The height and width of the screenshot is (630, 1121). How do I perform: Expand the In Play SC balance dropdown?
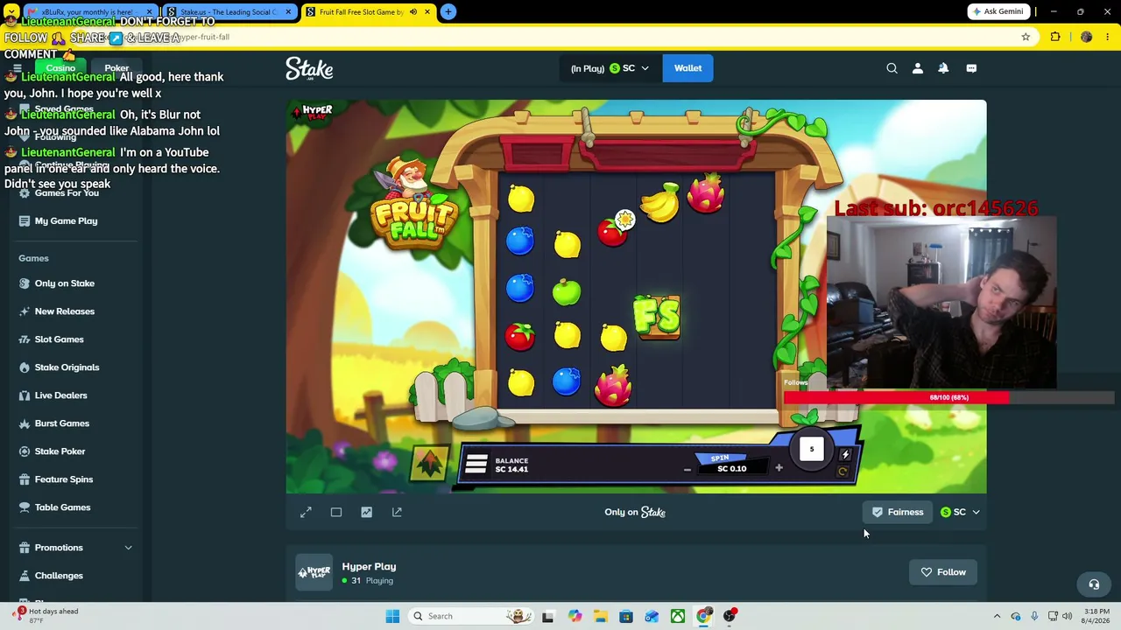(610, 68)
